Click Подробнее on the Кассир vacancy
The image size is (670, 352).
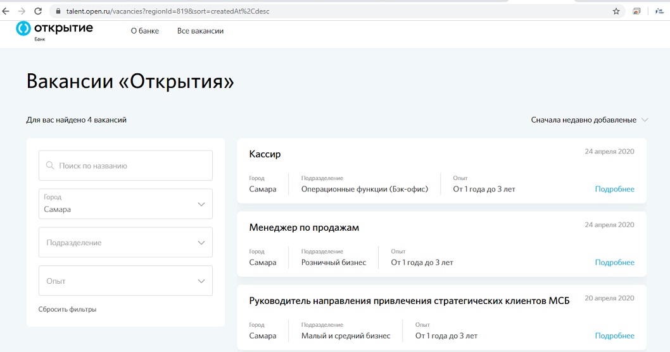coord(614,189)
